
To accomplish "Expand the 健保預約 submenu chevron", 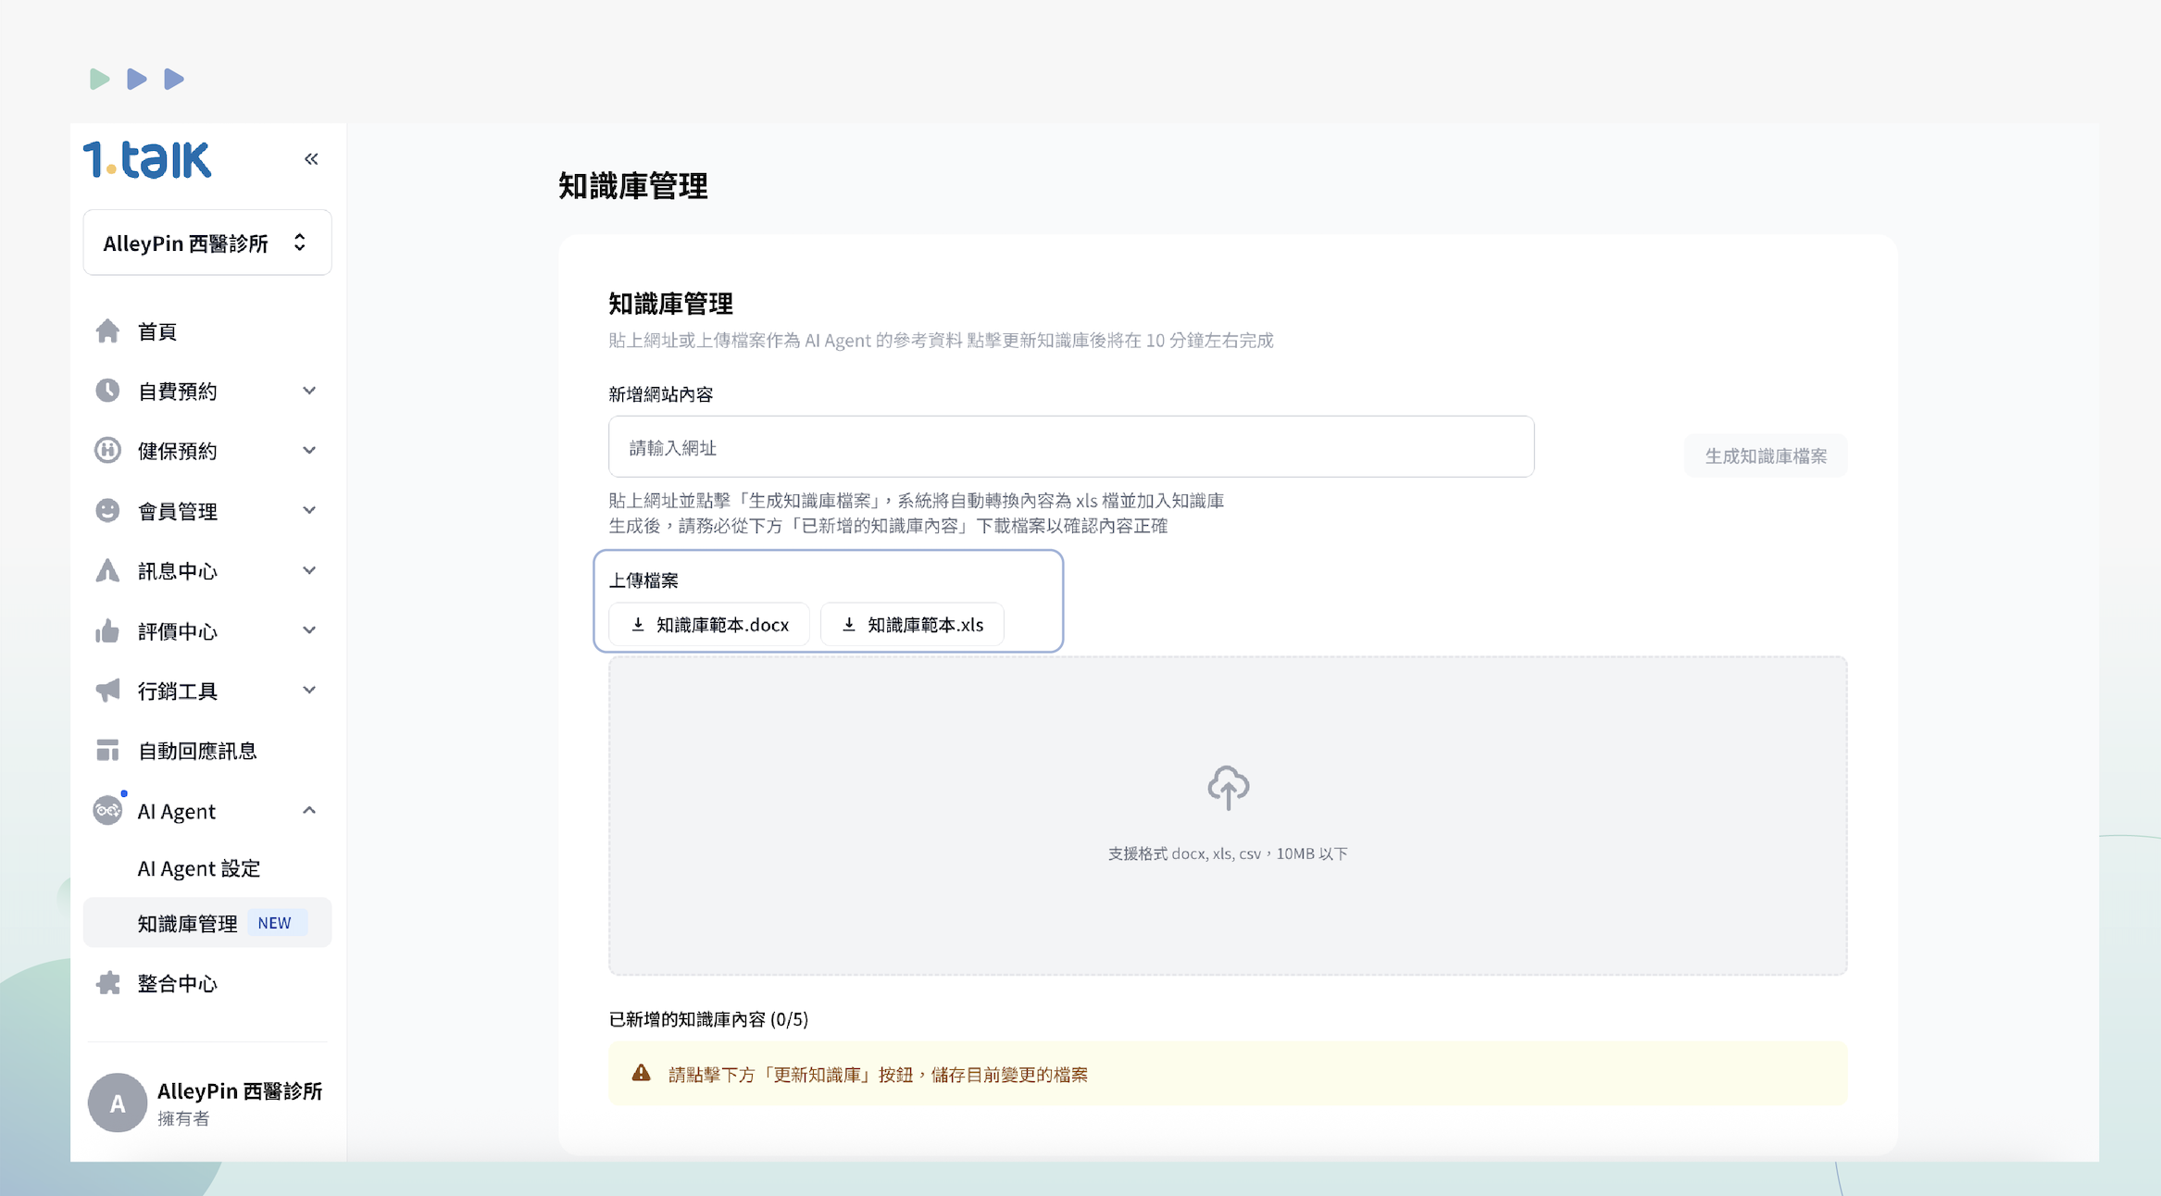I will (309, 451).
